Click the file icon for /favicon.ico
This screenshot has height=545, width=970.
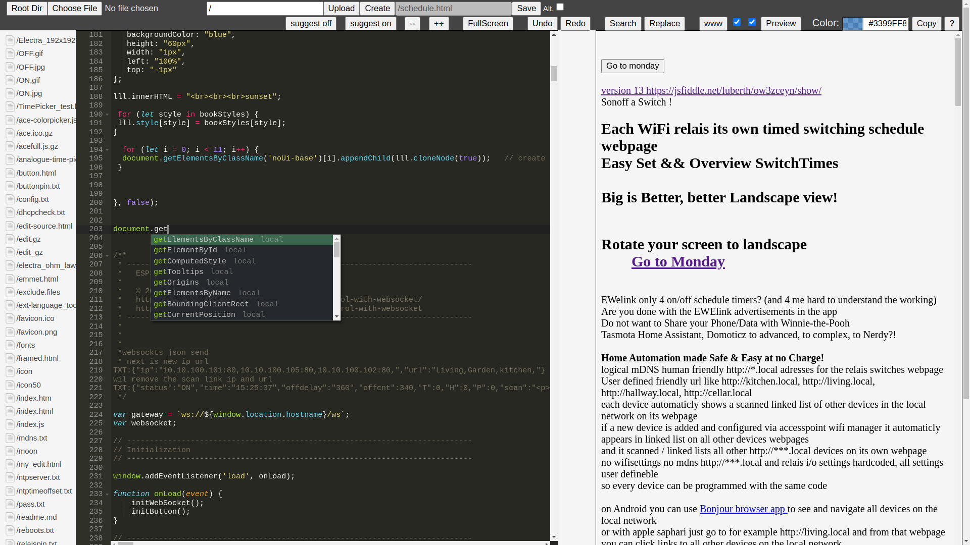point(10,318)
